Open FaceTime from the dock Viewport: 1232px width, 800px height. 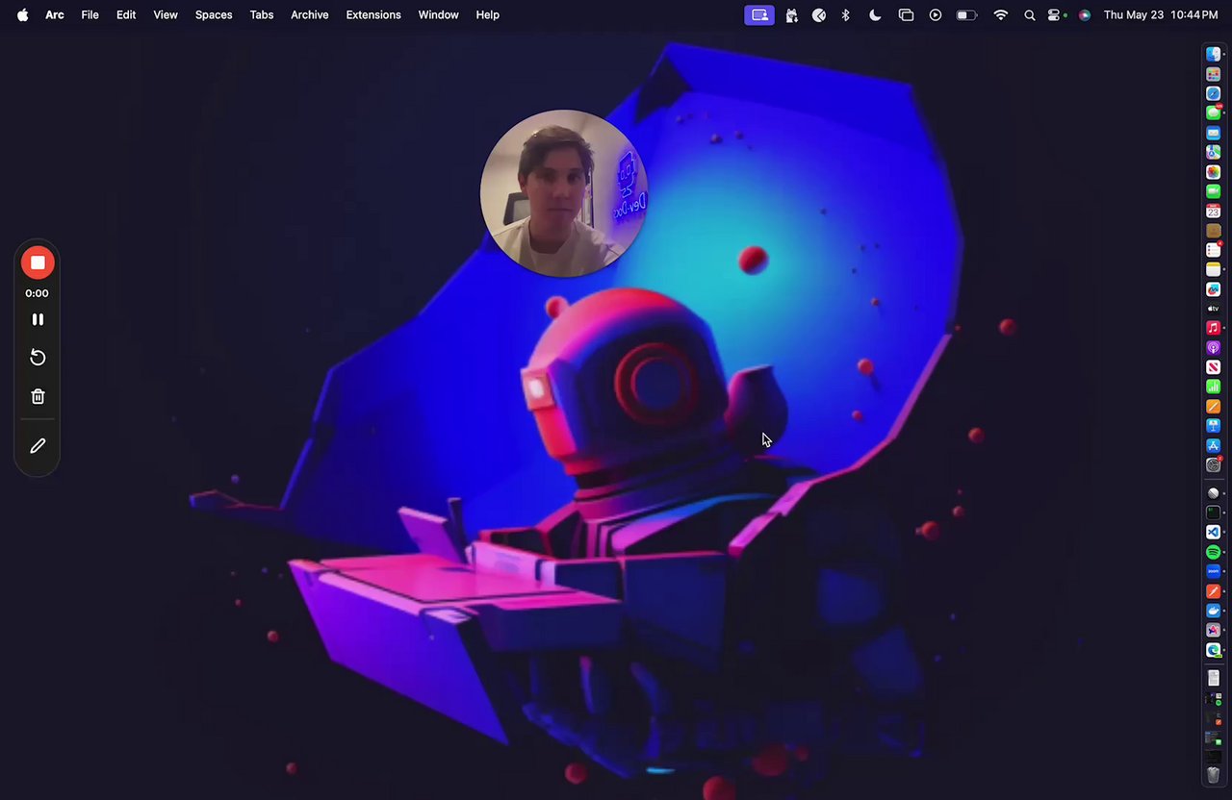pos(1214,191)
